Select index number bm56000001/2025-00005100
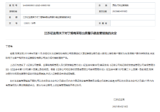Screen dimensions: 160x112 pyautogui.click(x=36, y=6)
